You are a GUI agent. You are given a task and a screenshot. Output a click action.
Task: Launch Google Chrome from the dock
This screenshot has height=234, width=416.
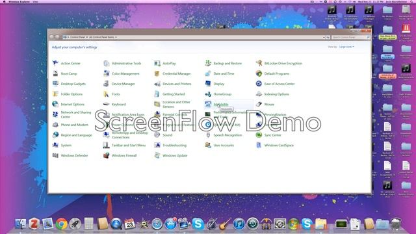tap(61, 224)
